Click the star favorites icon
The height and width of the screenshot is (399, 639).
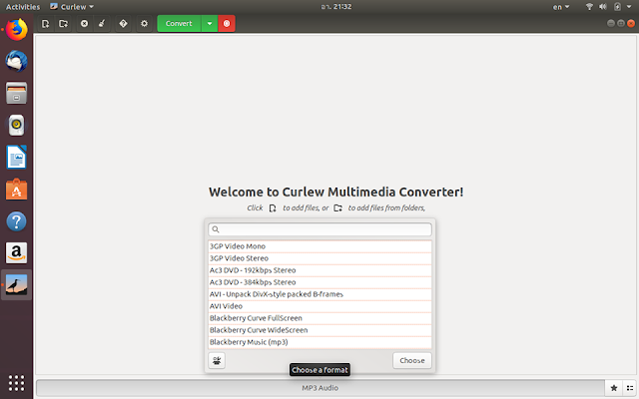pos(614,388)
